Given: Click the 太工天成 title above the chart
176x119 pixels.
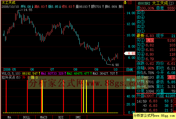Looking at the screenshot, I should click(8, 3).
